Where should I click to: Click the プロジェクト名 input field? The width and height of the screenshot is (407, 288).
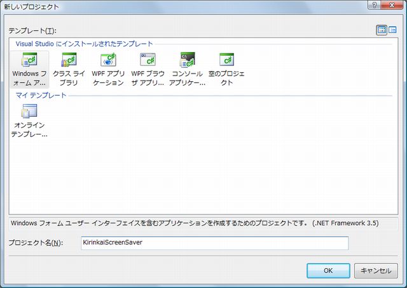(215, 243)
